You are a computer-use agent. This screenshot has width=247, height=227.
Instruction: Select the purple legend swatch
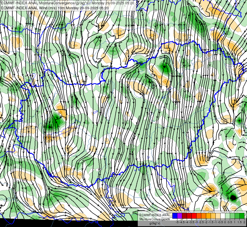180,216
